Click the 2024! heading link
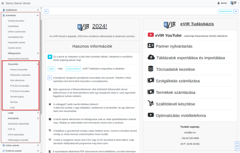Screen dimensions: 240x153 pyautogui.click(x=100, y=26)
